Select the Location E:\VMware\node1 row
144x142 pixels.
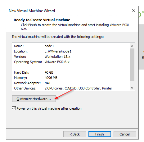pos(71,51)
